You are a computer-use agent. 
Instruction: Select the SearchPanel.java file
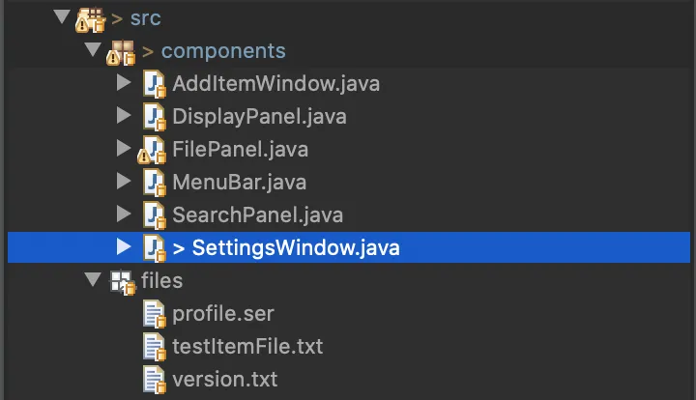(x=257, y=214)
